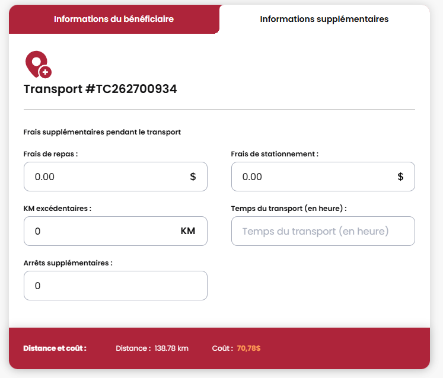The height and width of the screenshot is (378, 443).
Task: Click the KM unit suffix in the excédentaires box
Action: pos(188,231)
